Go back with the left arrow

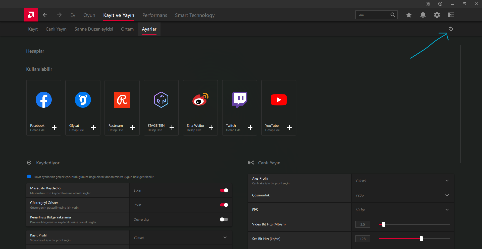45,15
